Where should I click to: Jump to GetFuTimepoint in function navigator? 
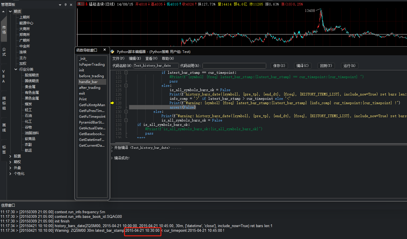pos(92,117)
